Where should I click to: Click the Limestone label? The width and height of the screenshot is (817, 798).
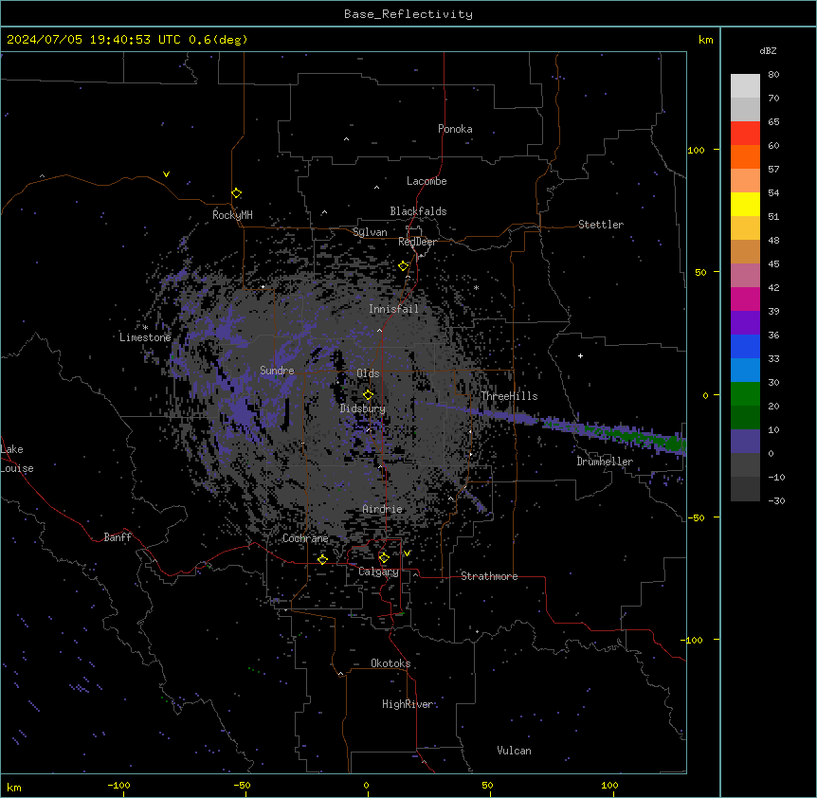pos(145,337)
